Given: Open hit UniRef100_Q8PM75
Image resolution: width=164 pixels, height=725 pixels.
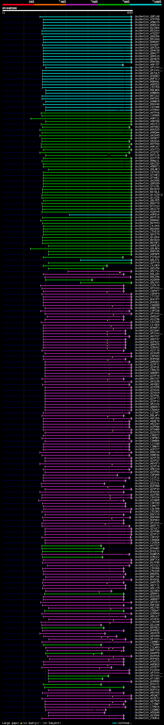Looking at the screenshot, I should tap(147, 345).
